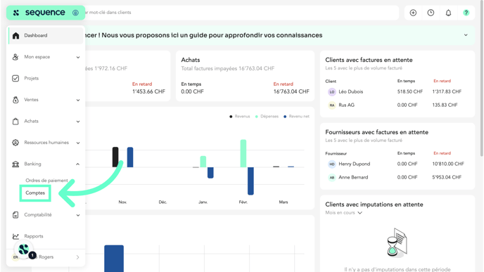Open Léo Dubois client link
Image resolution: width=484 pixels, height=272 pixels.
pyautogui.click(x=350, y=91)
